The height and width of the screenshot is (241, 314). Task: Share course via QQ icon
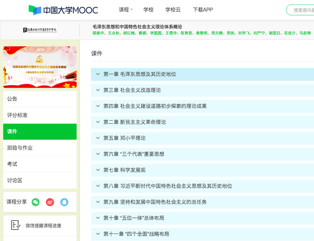[64, 202]
